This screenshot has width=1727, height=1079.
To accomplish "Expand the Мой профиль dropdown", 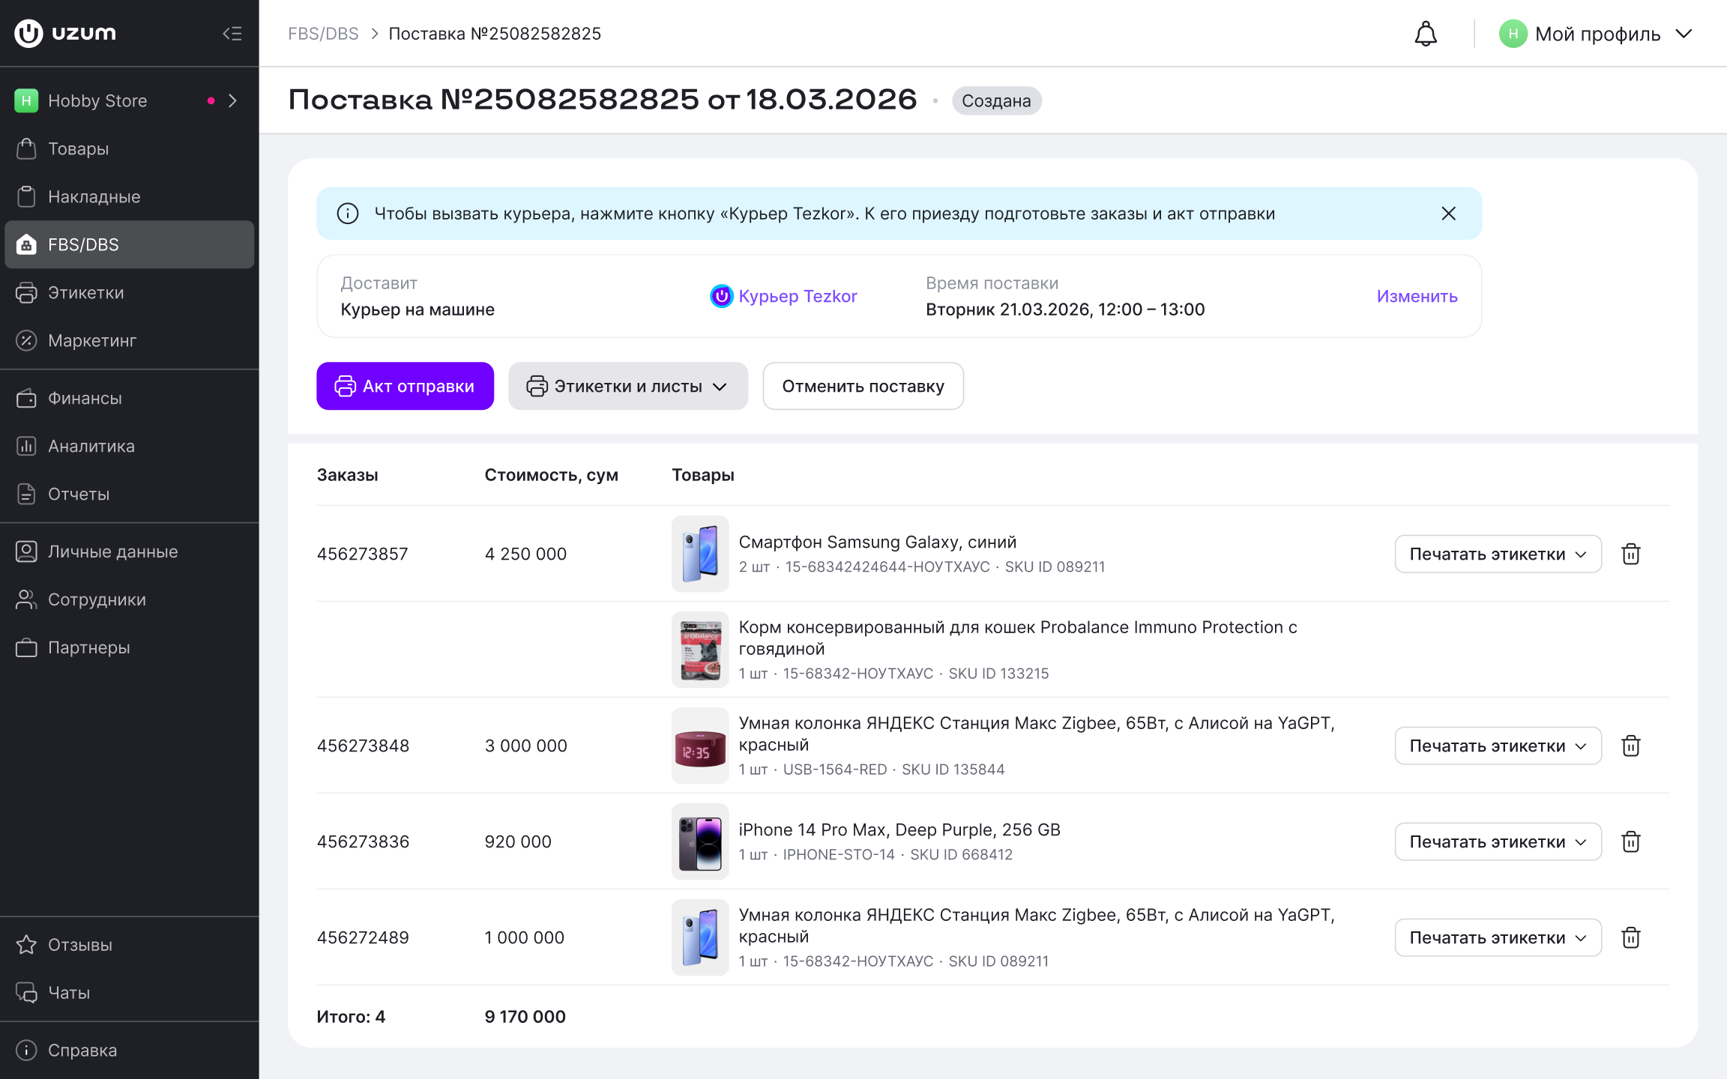I will point(1596,34).
